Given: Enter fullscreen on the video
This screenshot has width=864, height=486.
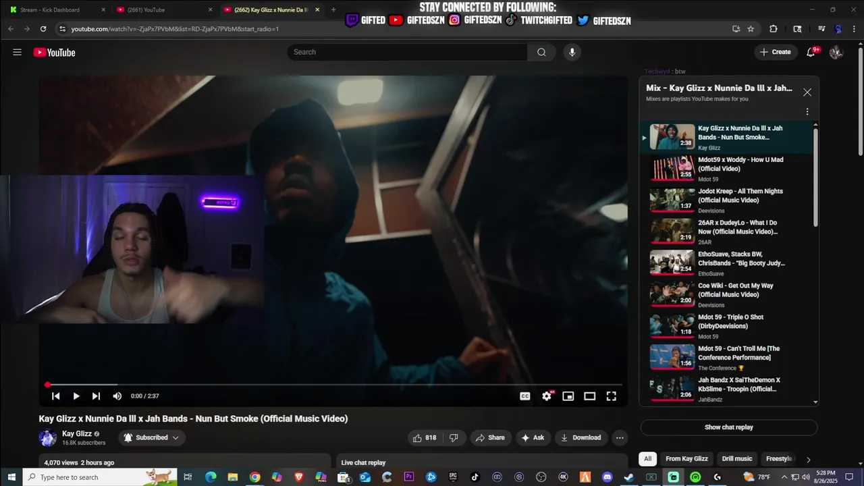Looking at the screenshot, I should (x=612, y=396).
